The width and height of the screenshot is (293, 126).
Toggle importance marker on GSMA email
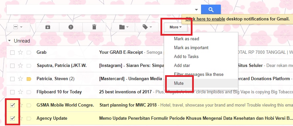point(29,105)
